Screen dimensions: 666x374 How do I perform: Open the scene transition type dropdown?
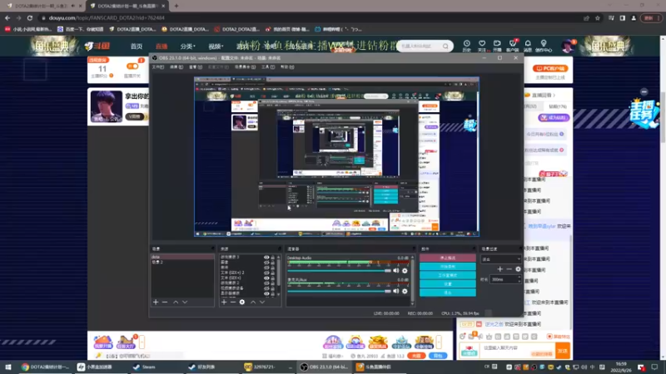[501, 259]
